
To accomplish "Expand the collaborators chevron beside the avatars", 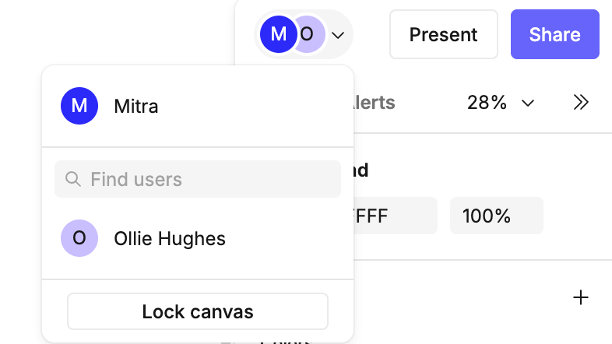I will point(337,35).
